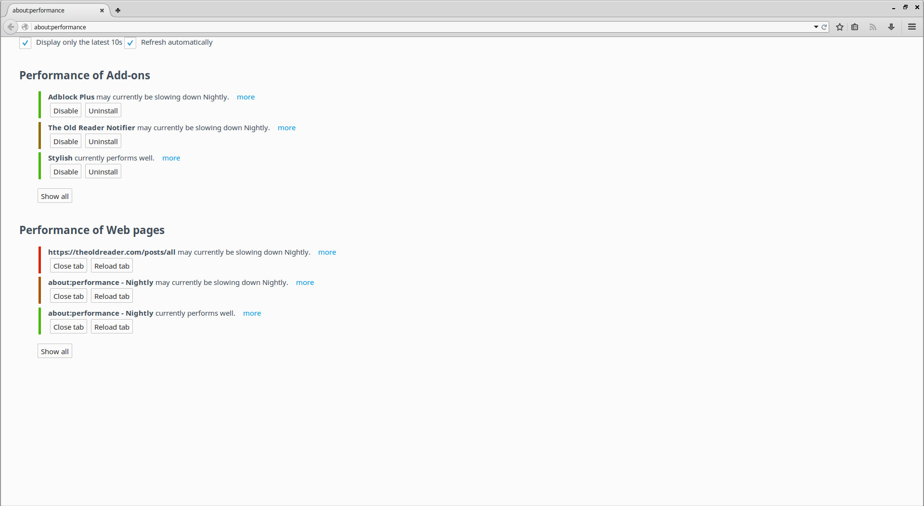Click the Performance of Web pages heading

92,230
